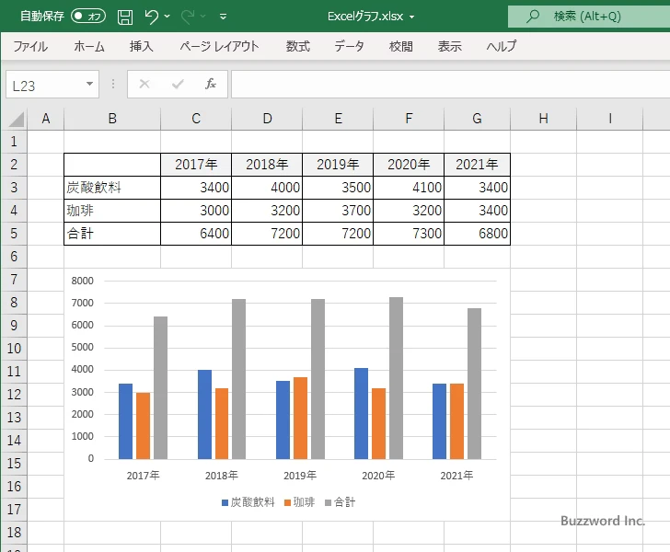
Task: Switch to the ホーム tab
Action: click(x=89, y=46)
